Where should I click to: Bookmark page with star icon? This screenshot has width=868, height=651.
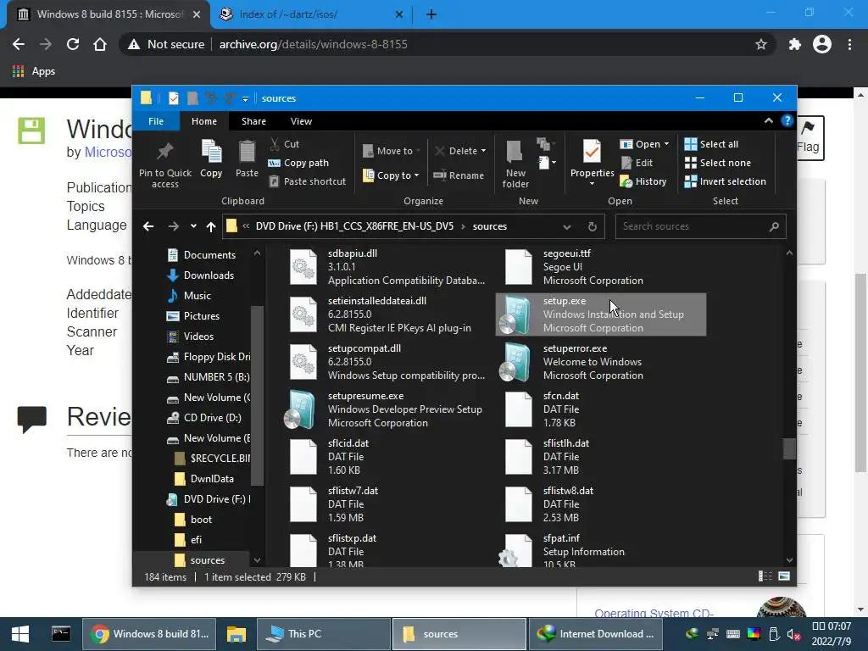point(761,44)
